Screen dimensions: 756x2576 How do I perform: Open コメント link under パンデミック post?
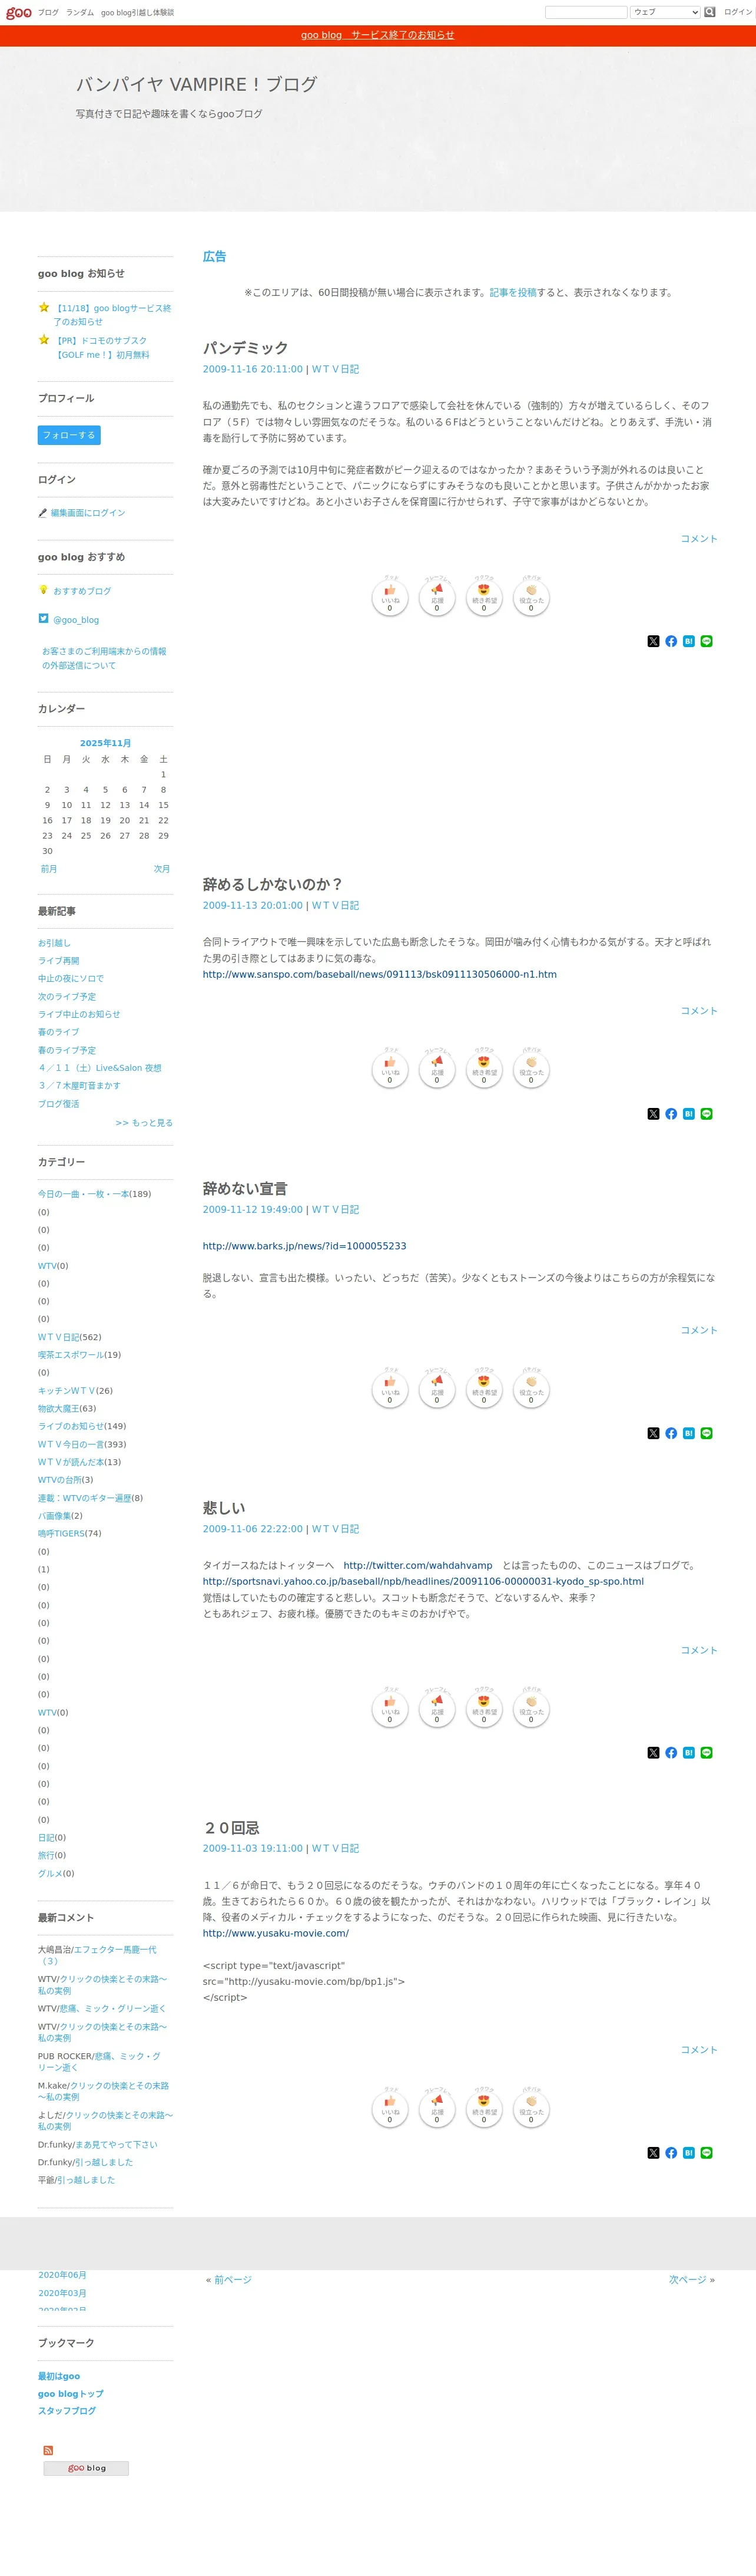[699, 538]
